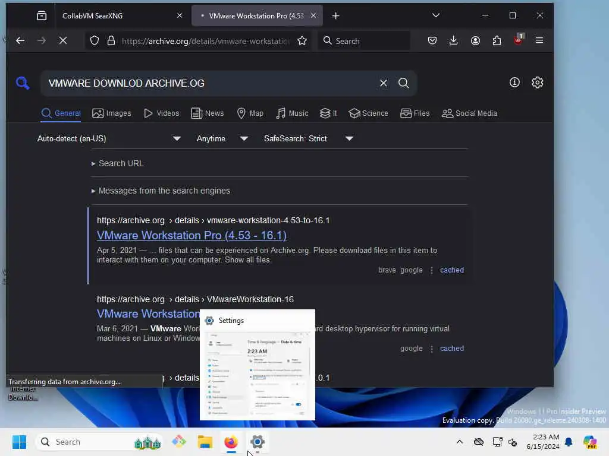Image resolution: width=609 pixels, height=456 pixels.
Task: Select the News search category
Action: pos(208,113)
